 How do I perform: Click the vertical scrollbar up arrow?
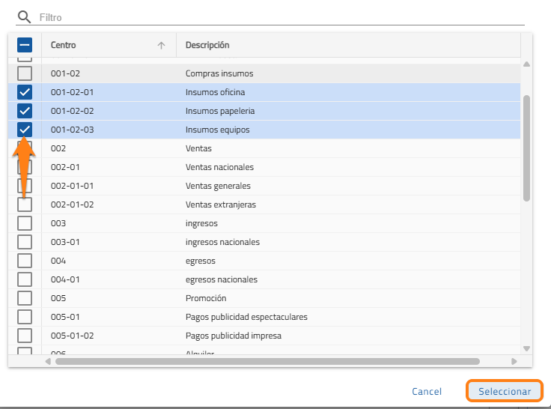point(526,64)
